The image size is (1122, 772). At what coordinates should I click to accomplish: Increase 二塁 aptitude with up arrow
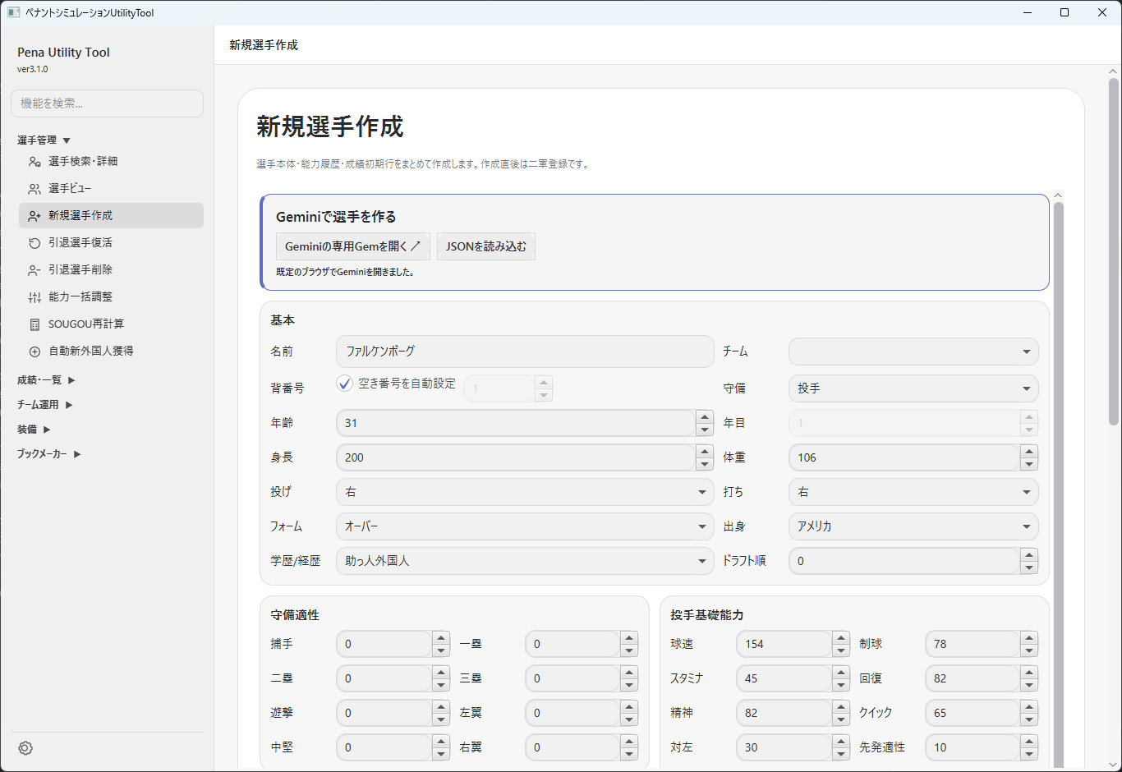[x=441, y=672]
